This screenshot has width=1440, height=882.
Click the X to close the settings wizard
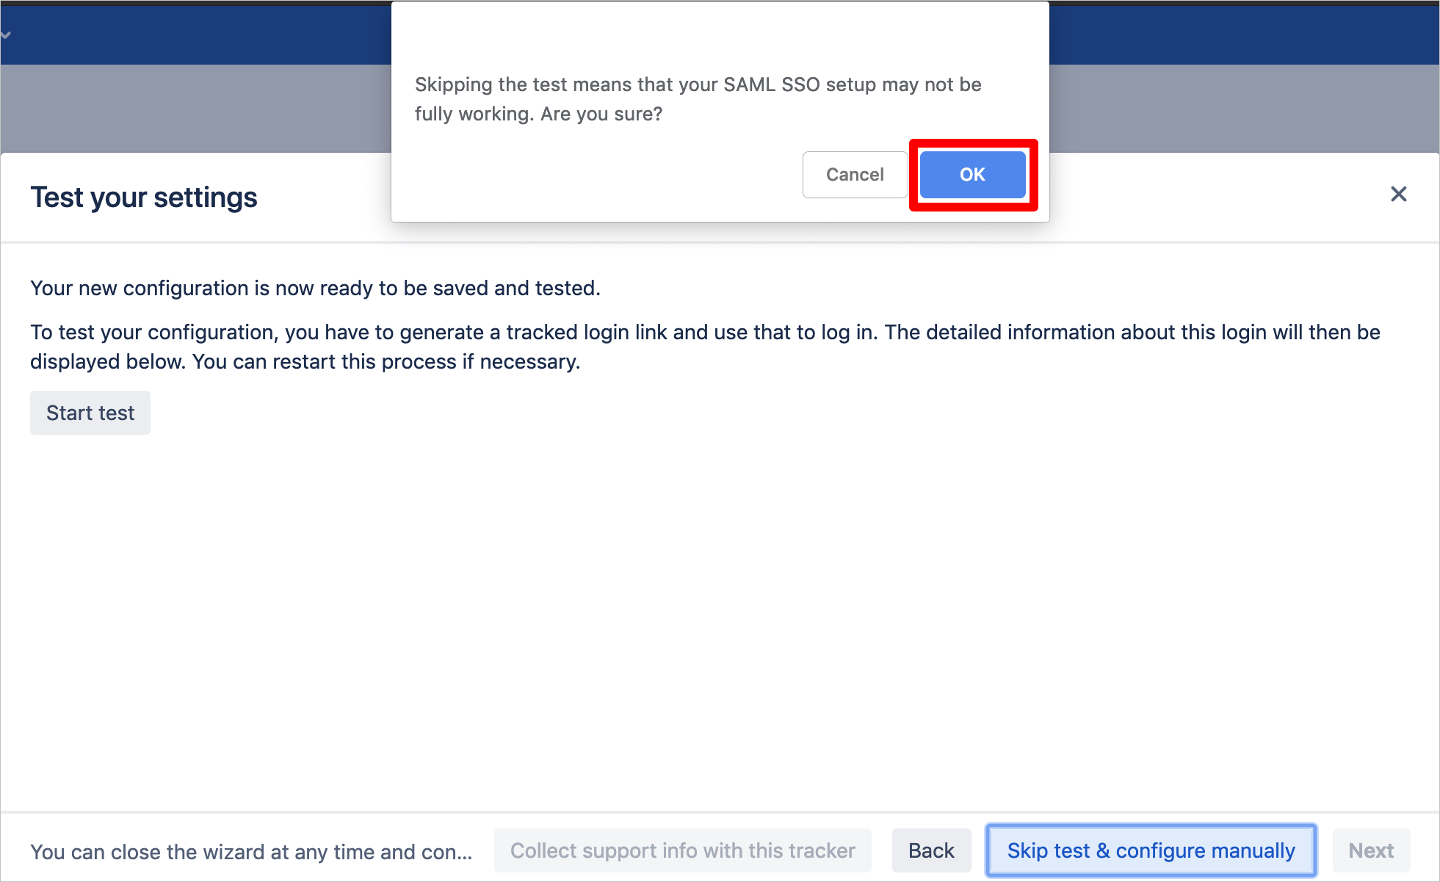click(1398, 195)
